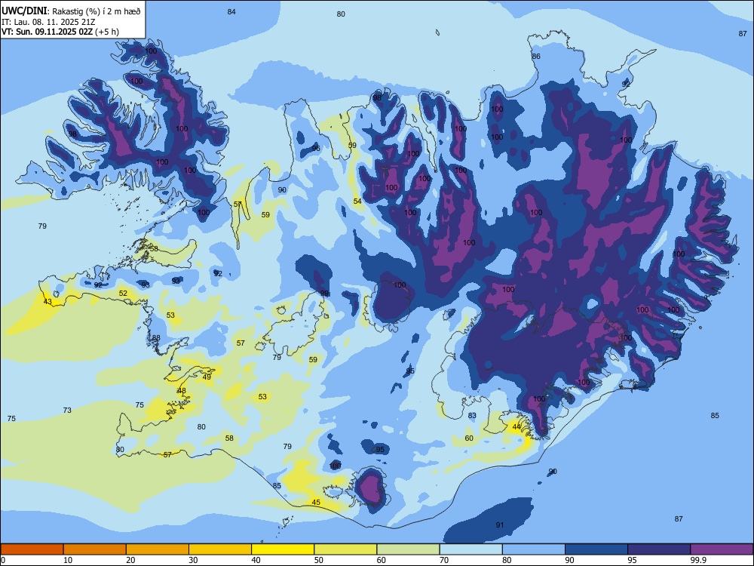The image size is (754, 566).
Task: Click the map humidity value '88'
Action: coord(156,338)
